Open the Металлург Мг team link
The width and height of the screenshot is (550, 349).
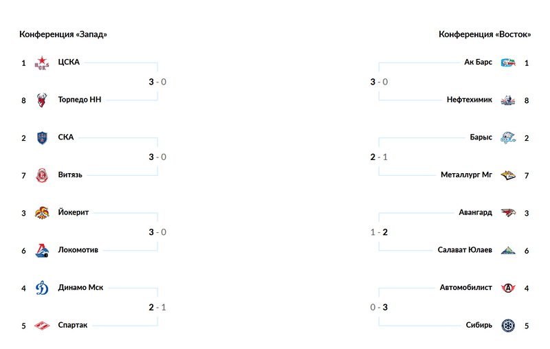pos(466,175)
